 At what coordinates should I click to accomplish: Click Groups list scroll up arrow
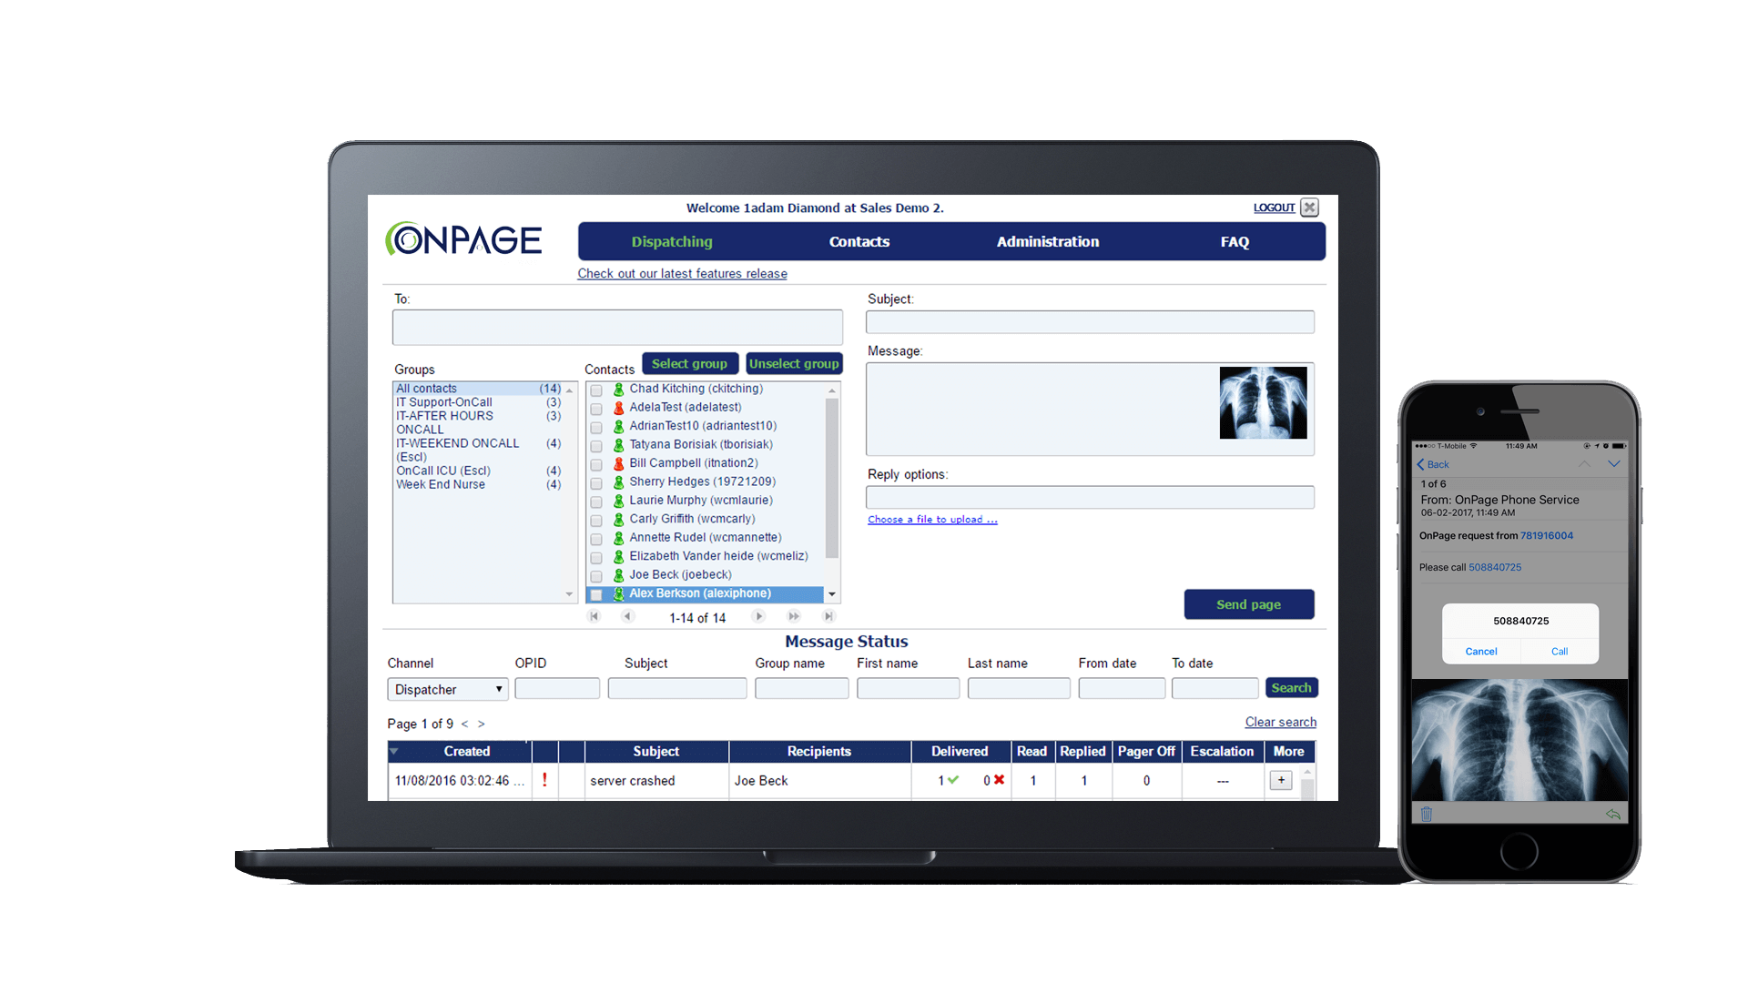coord(570,390)
